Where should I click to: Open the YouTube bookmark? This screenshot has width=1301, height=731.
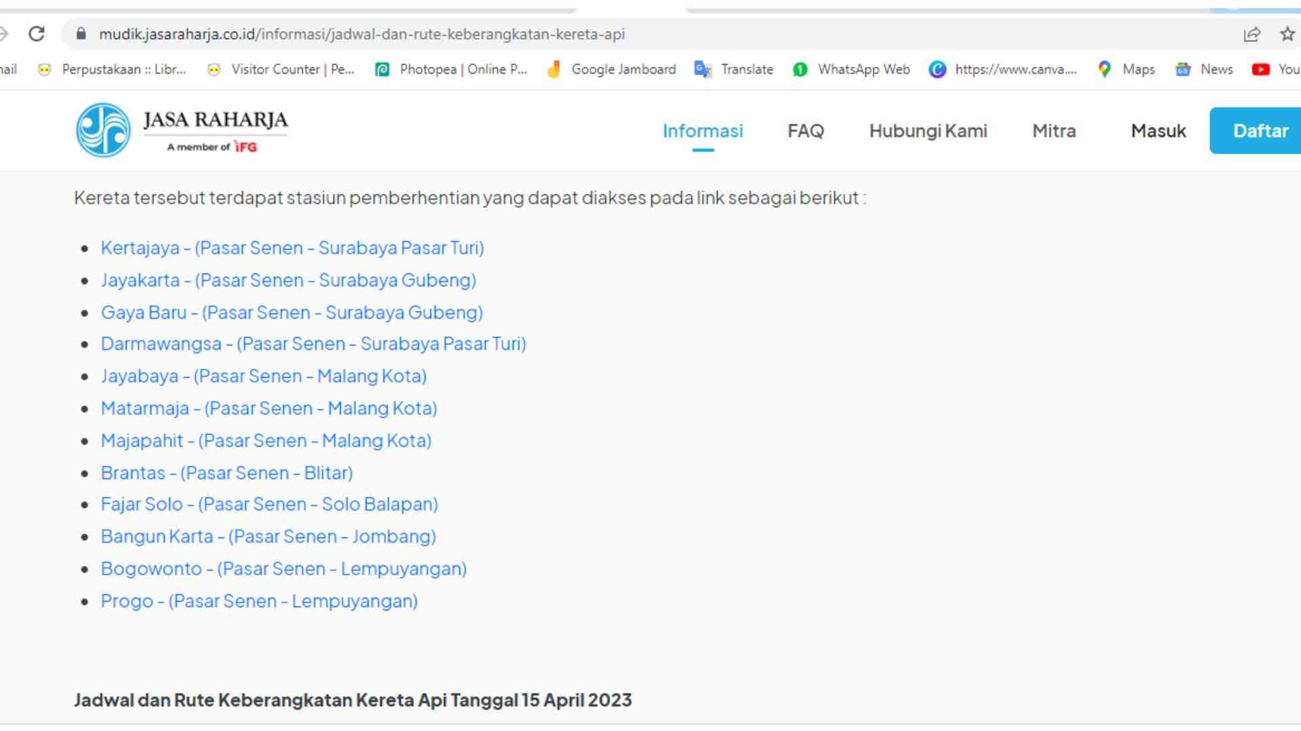point(1276,69)
